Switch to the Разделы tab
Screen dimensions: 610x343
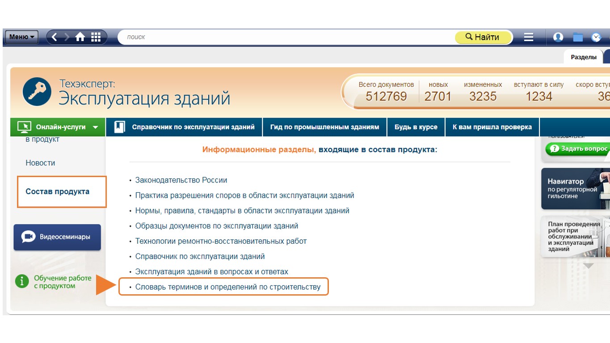(x=584, y=57)
